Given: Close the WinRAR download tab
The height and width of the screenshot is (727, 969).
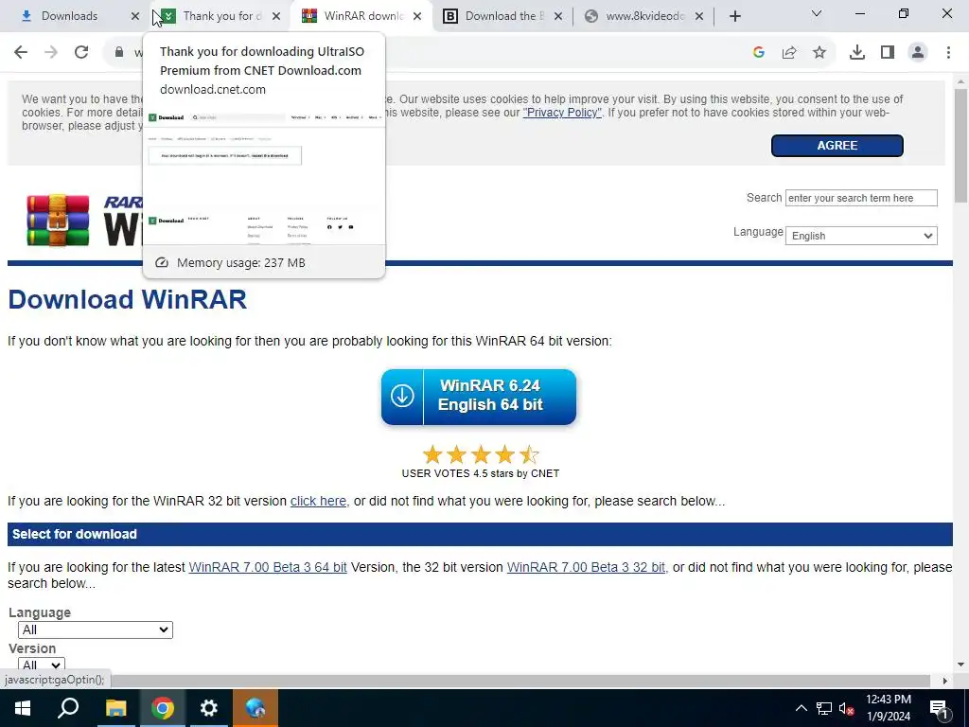Looking at the screenshot, I should pyautogui.click(x=417, y=16).
